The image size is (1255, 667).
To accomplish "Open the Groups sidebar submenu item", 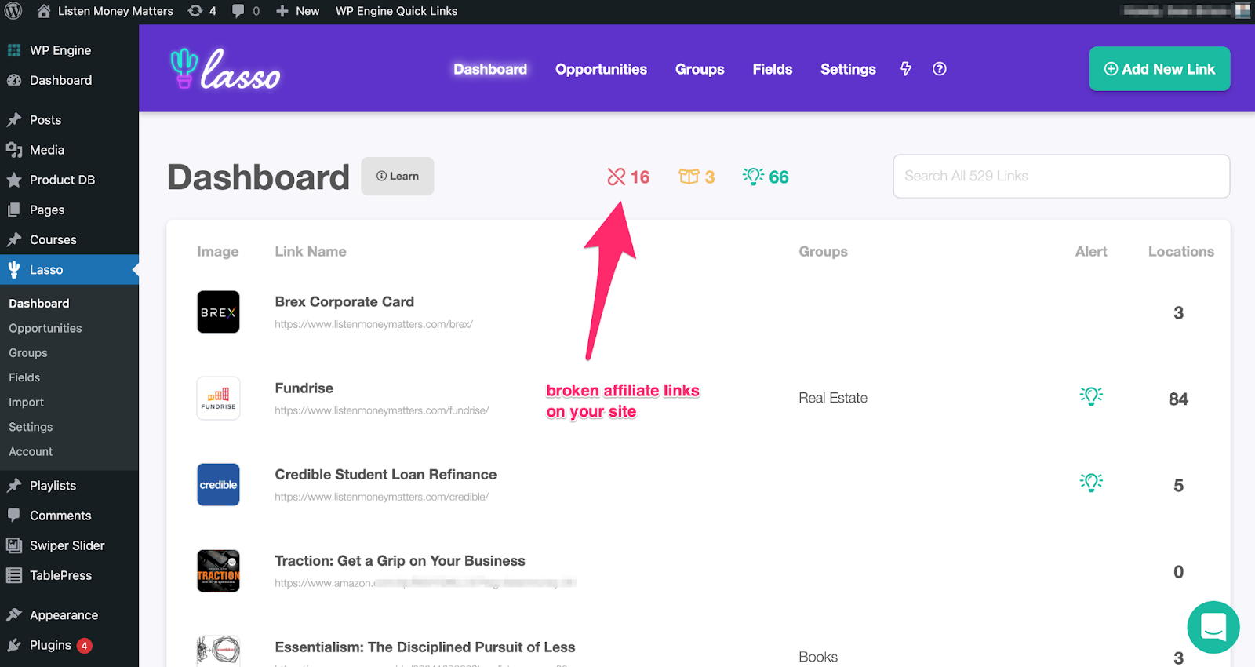I will click(28, 353).
